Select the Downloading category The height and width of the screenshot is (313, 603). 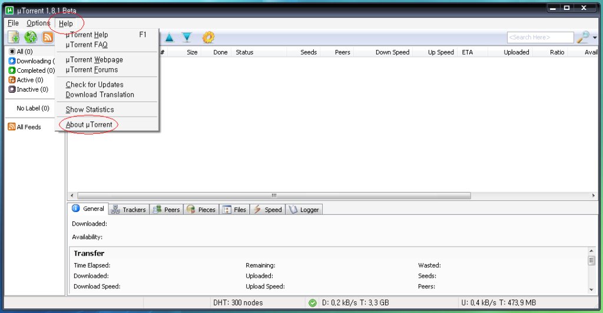pyautogui.click(x=32, y=61)
